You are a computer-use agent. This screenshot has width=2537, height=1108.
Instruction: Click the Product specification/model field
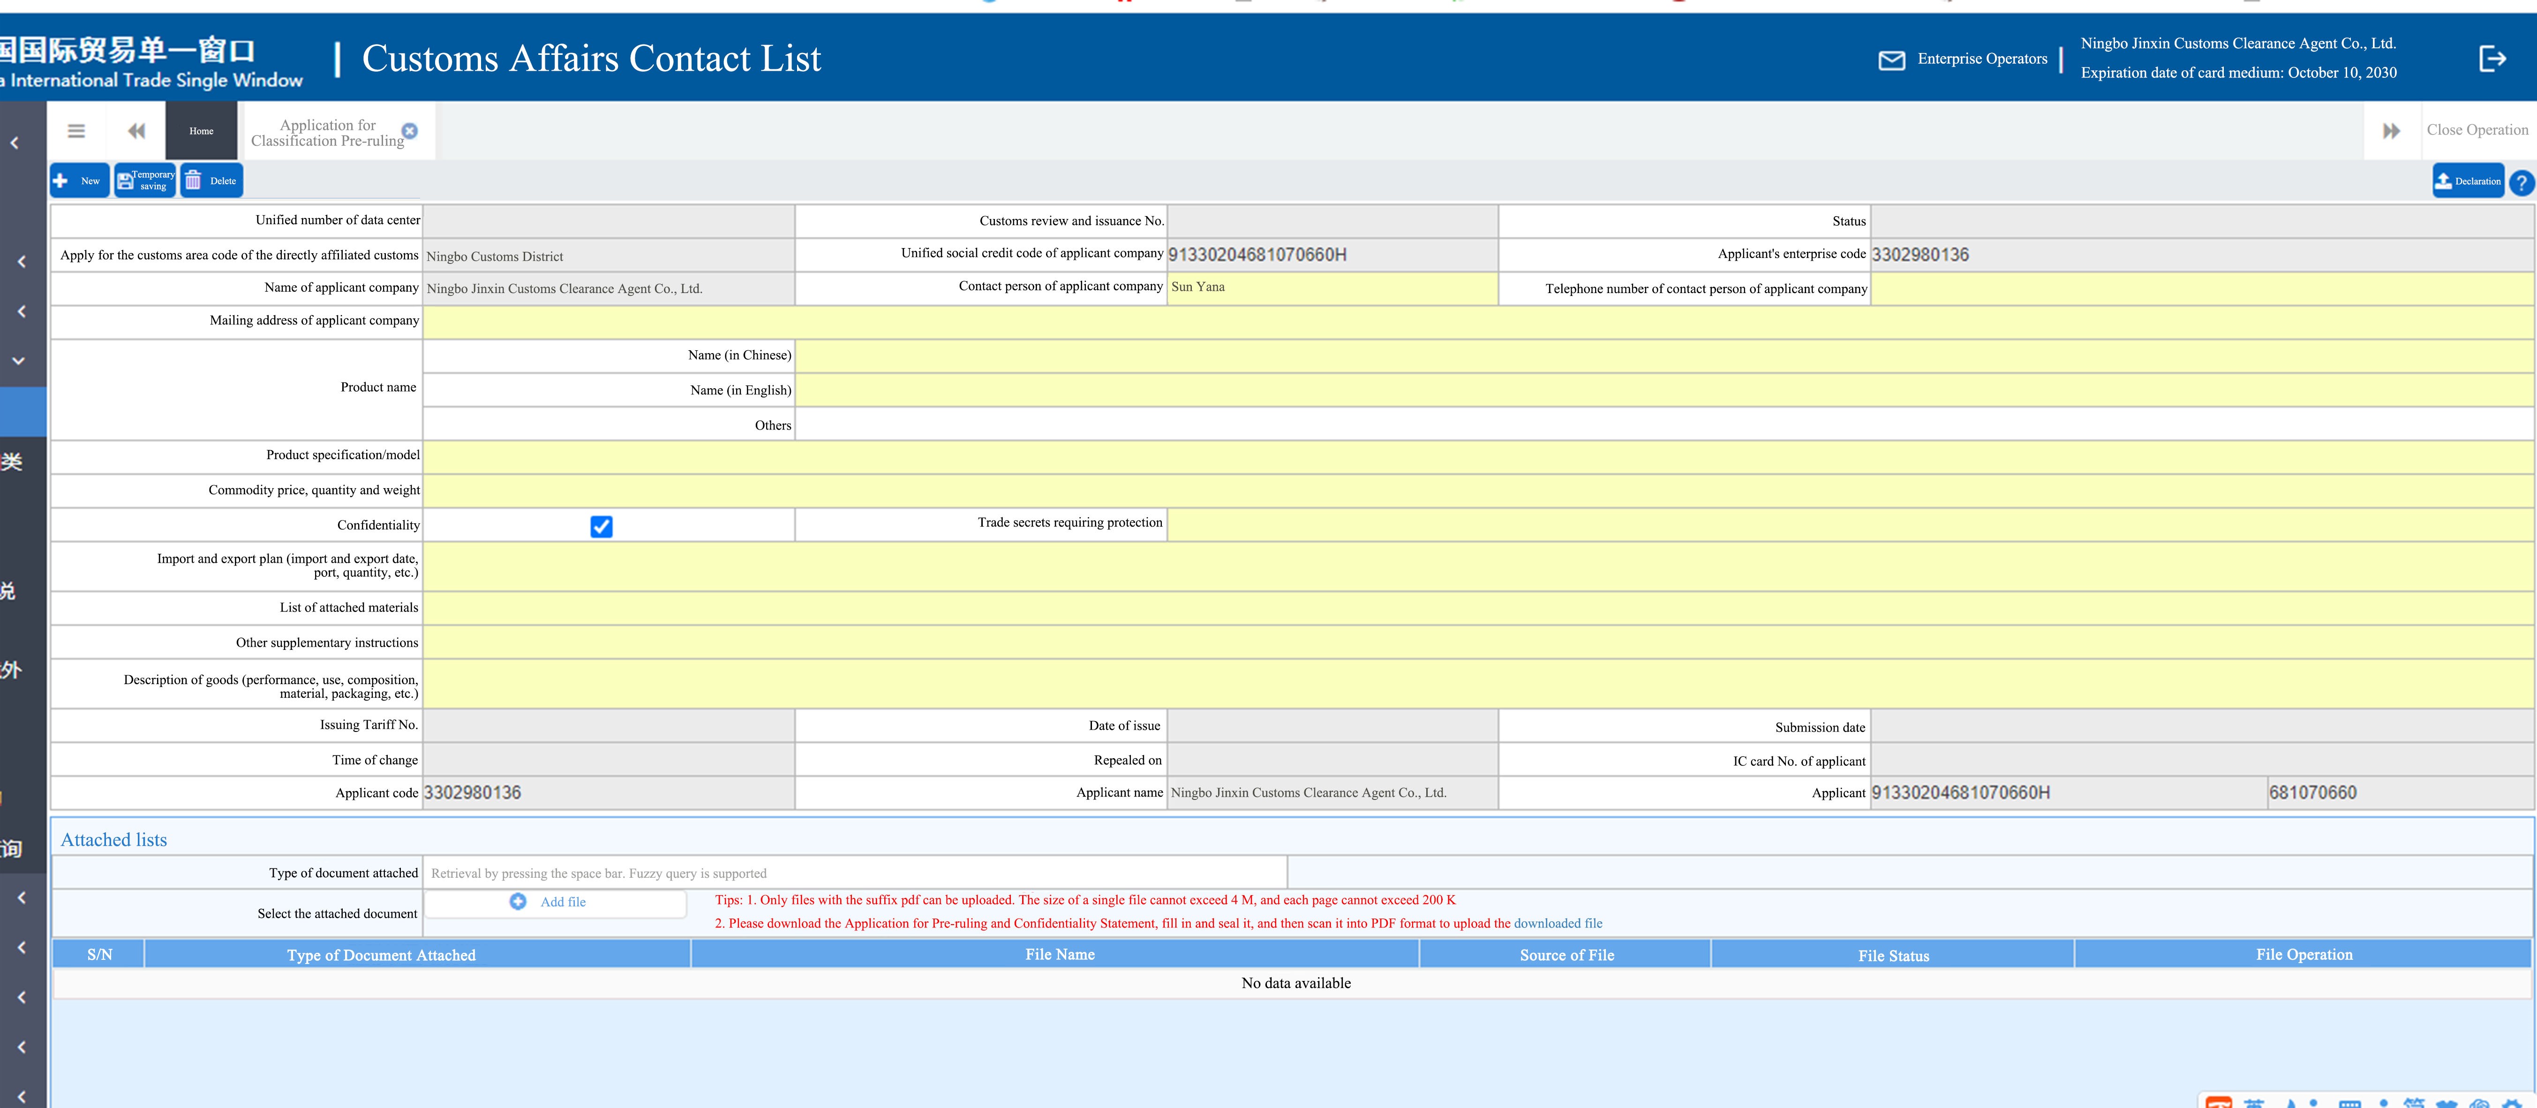tap(1478, 457)
